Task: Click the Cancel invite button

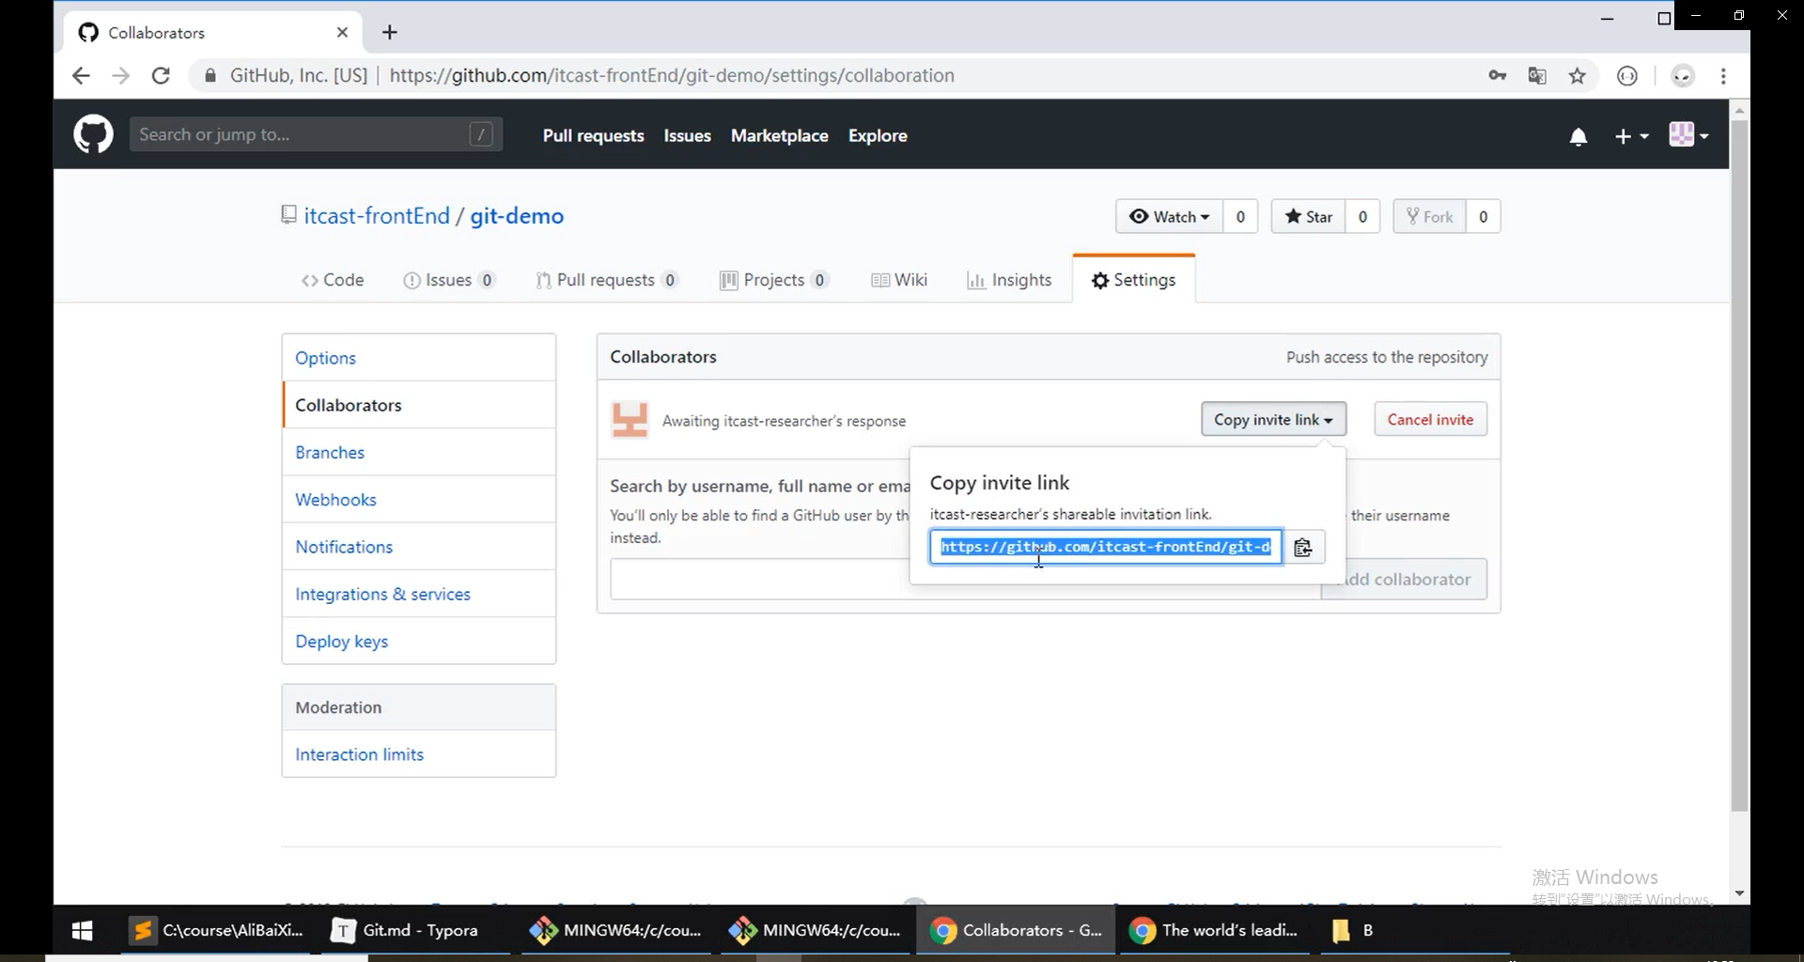Action: [1430, 419]
